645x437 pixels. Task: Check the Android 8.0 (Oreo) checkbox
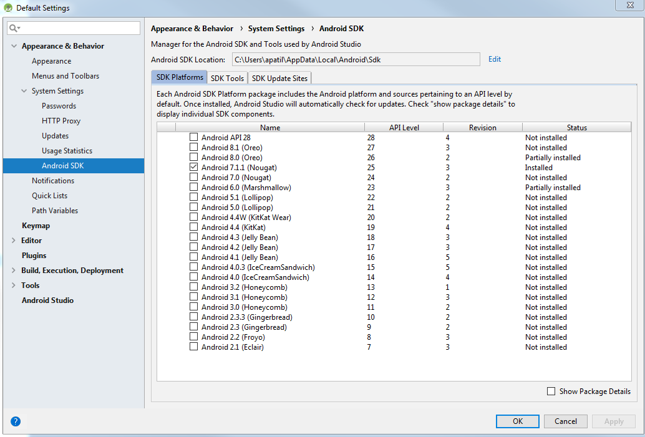click(x=193, y=156)
